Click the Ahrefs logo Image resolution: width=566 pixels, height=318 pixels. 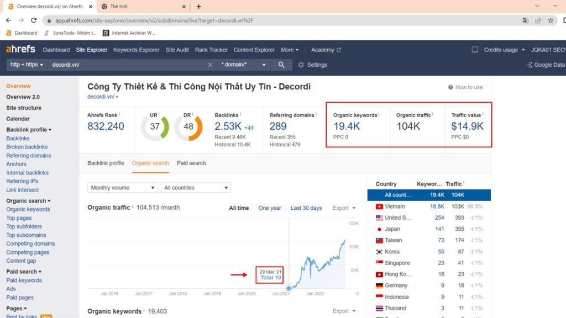[x=20, y=49]
